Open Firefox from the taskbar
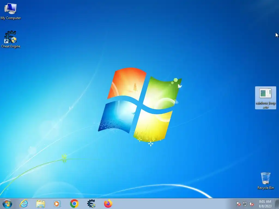The image size is (279, 209). coord(108,204)
